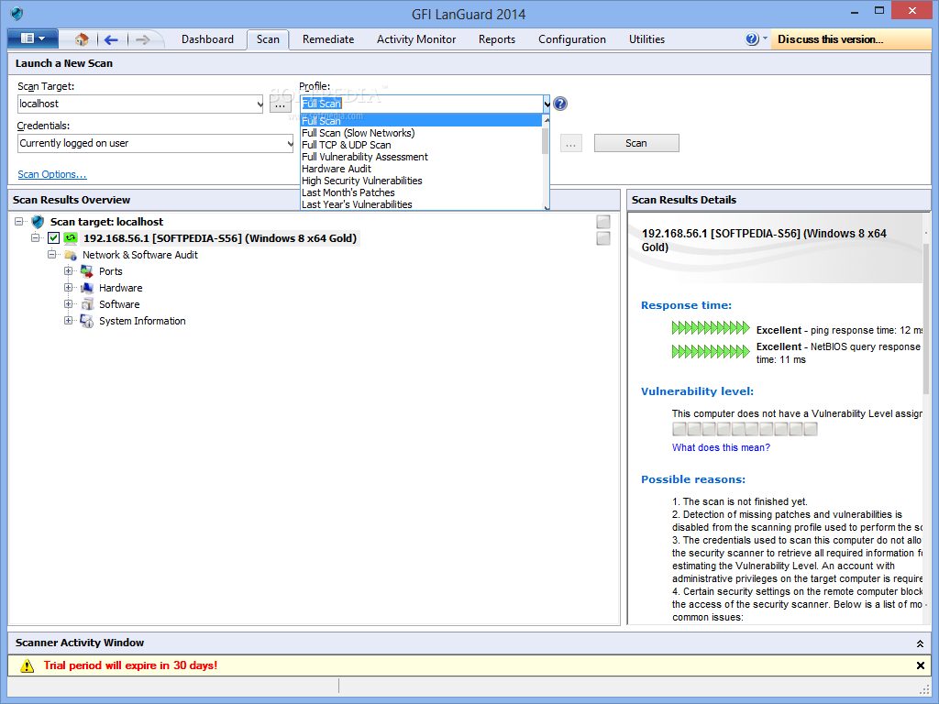
Task: Click the Scan Target input field
Action: [x=137, y=104]
